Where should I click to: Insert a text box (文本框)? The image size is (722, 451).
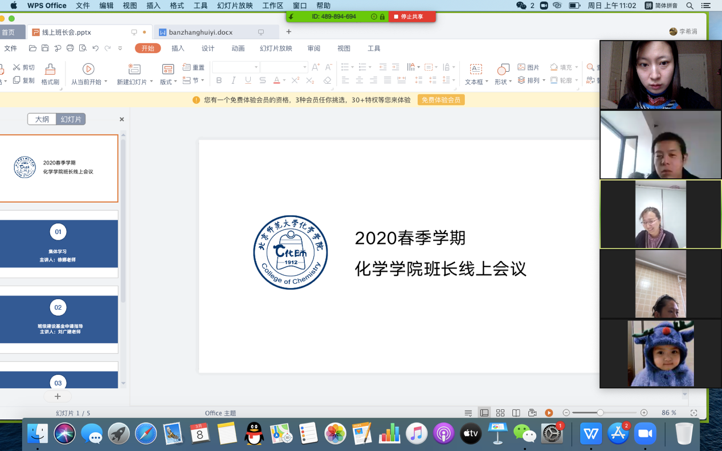point(475,69)
